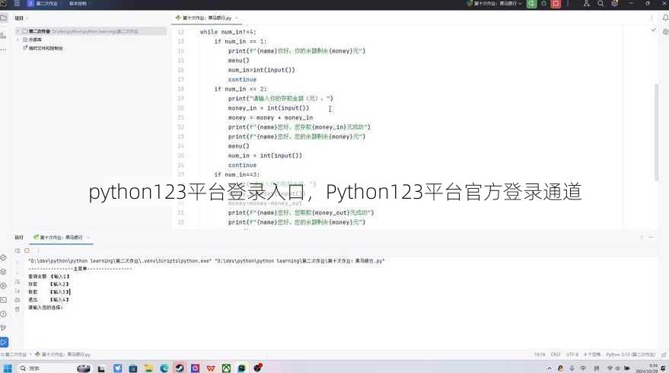The width and height of the screenshot is (669, 373).
Task: Hide the Run tool window minimize icon
Action: click(x=651, y=237)
